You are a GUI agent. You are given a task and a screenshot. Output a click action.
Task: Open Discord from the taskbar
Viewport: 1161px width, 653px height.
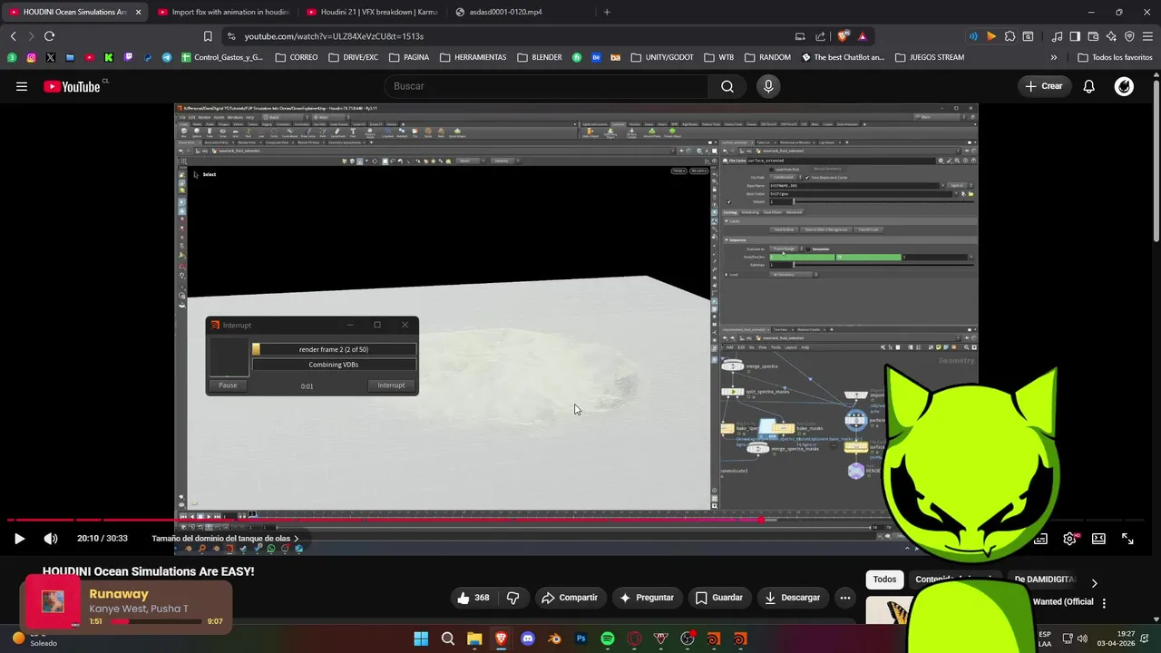click(x=528, y=638)
